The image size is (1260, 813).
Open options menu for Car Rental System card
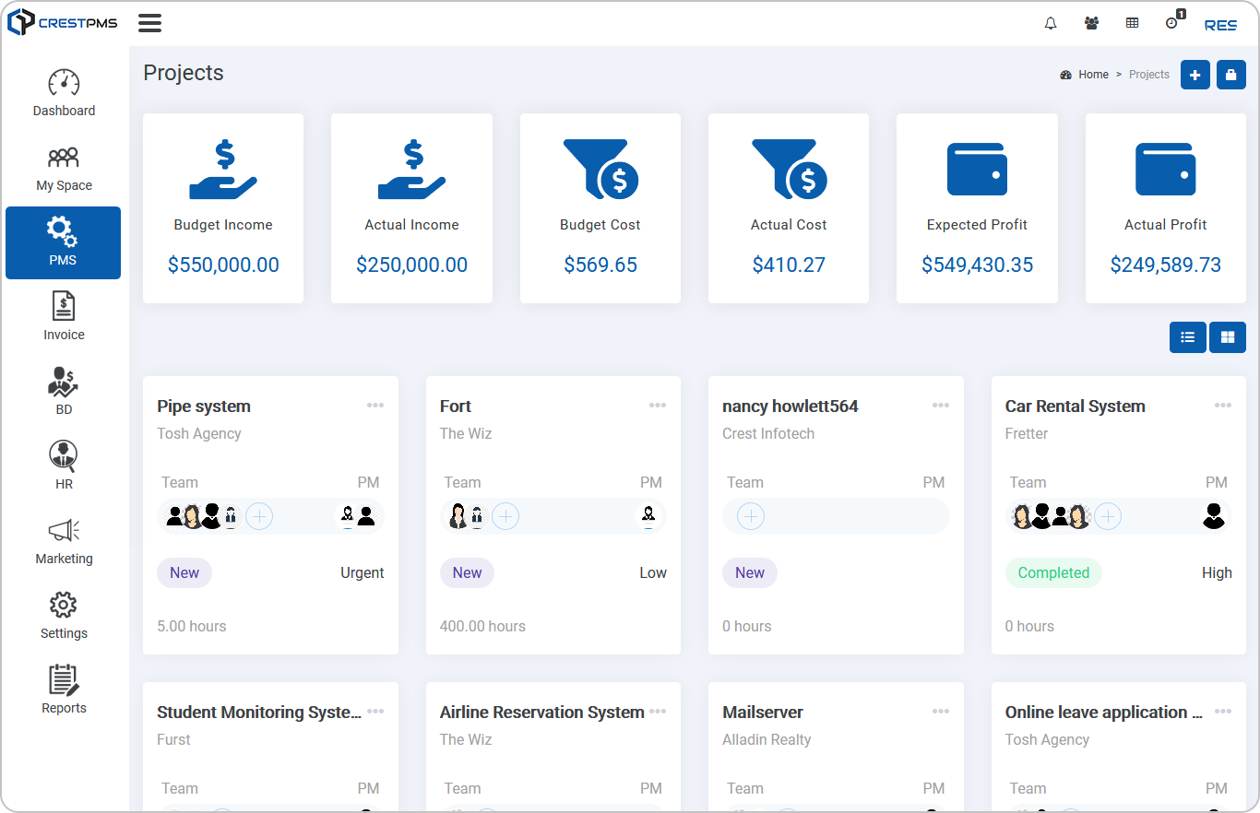point(1223,406)
